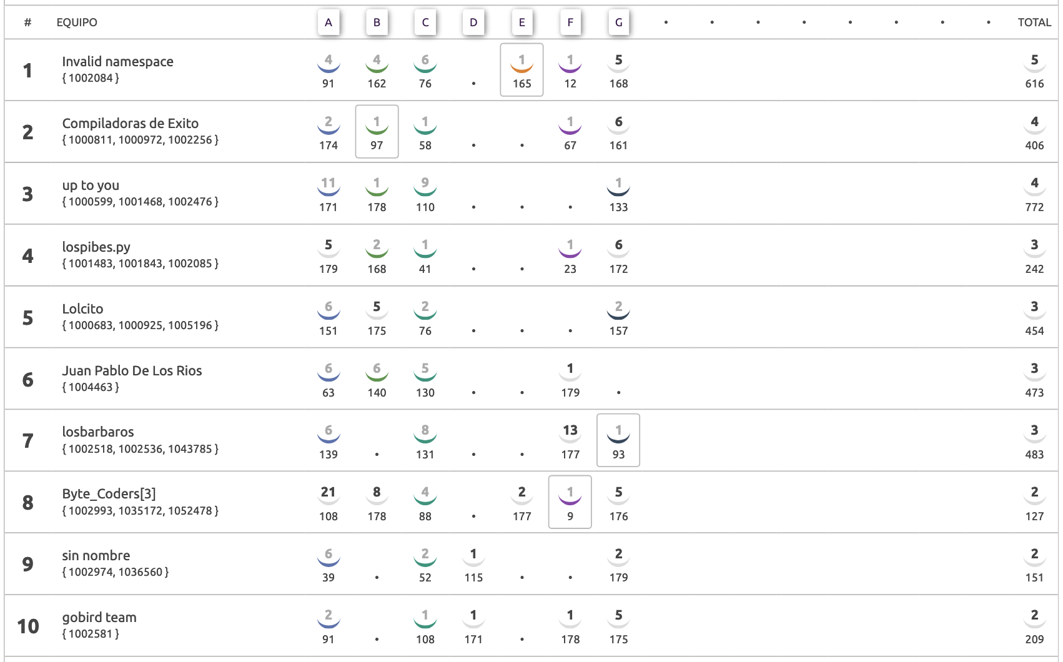Click problem A column header

pyautogui.click(x=329, y=22)
